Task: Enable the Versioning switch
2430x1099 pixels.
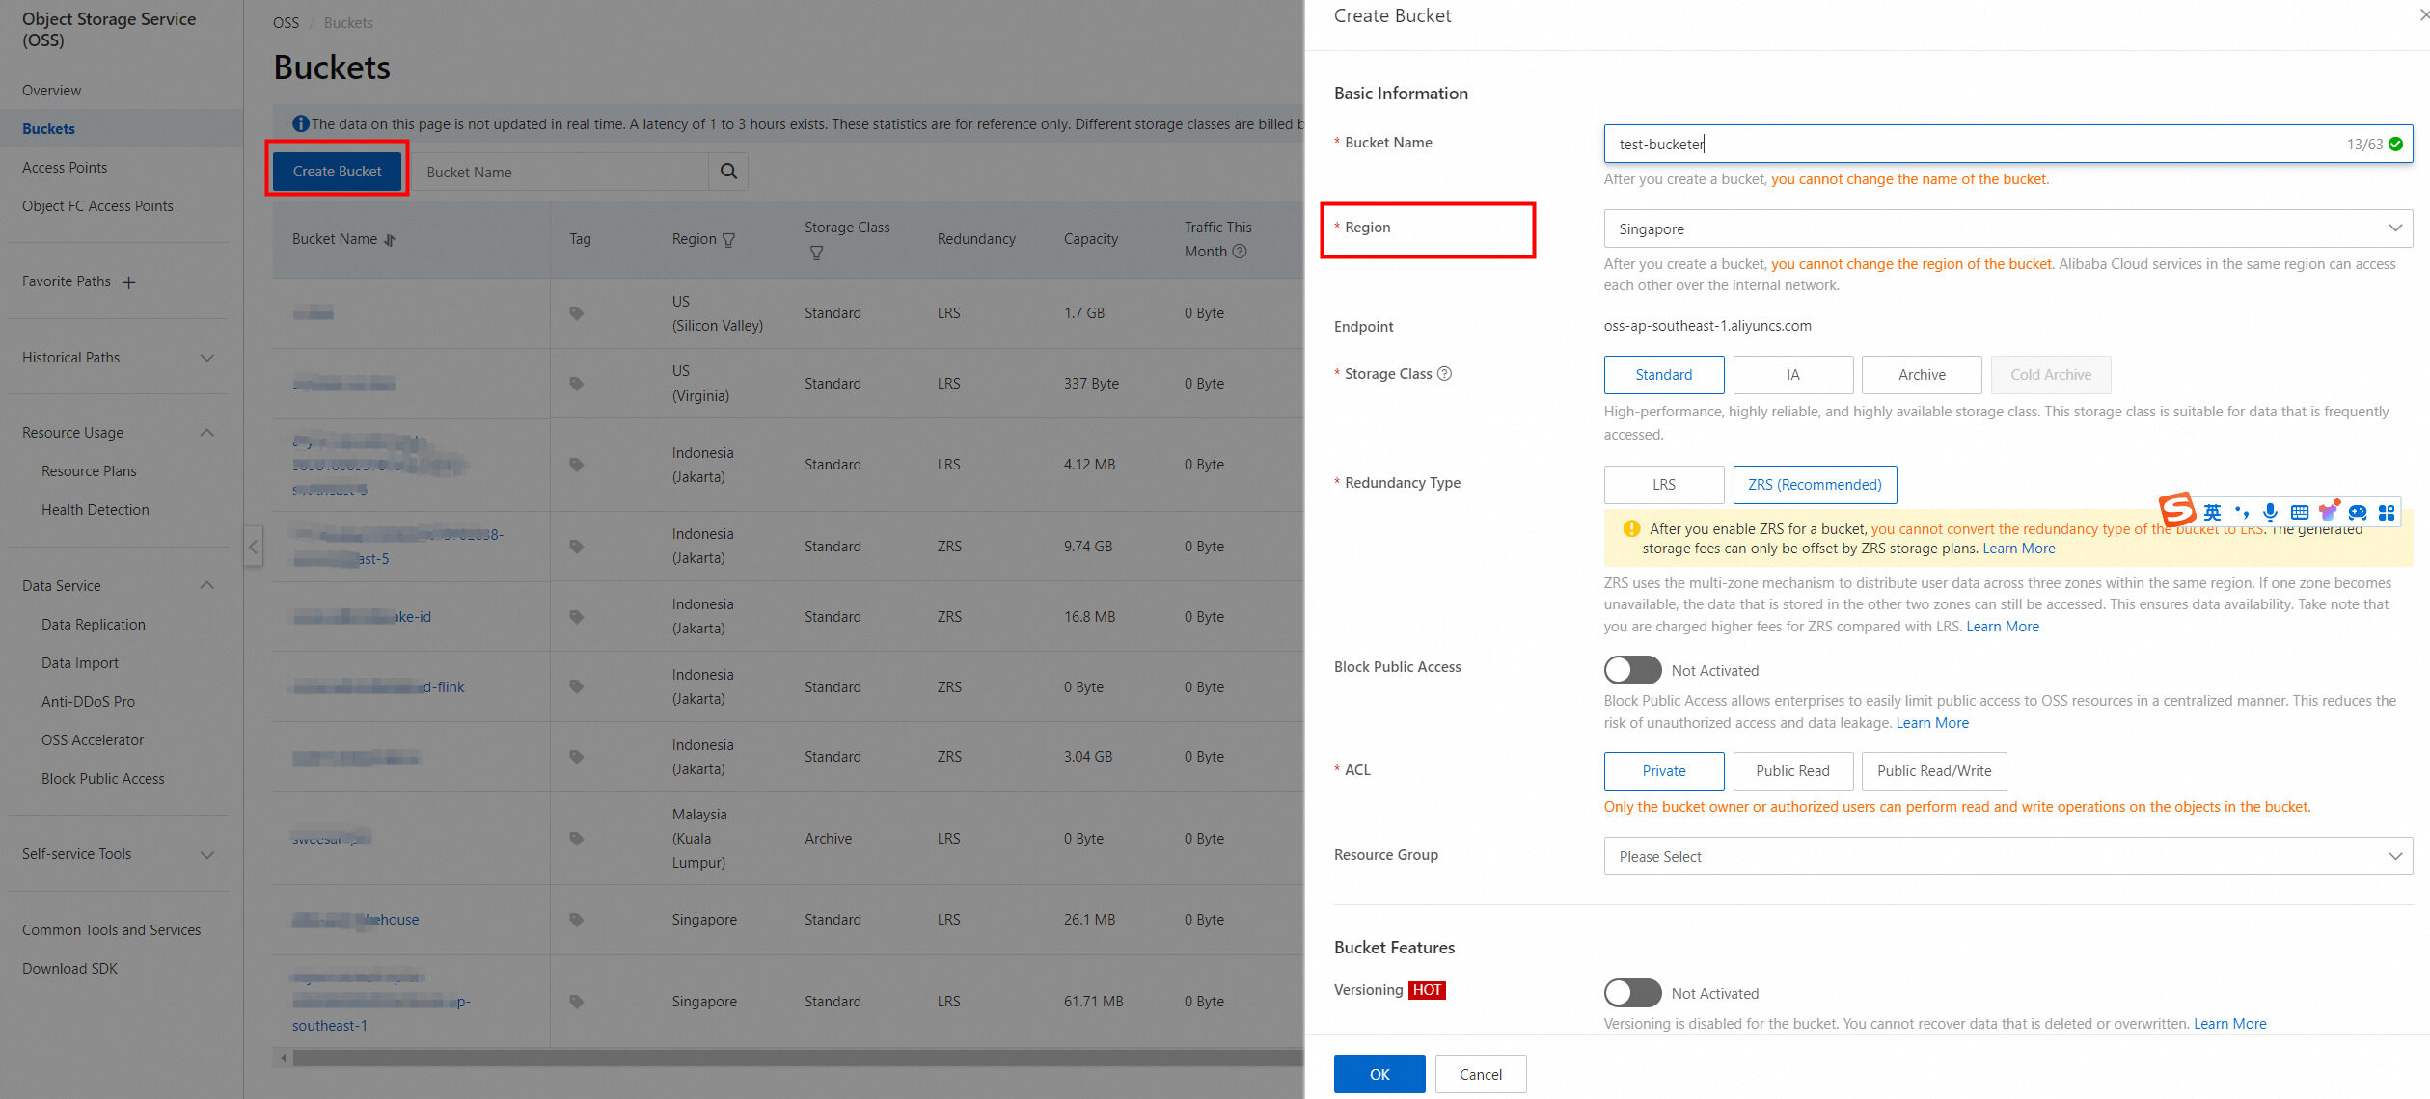Action: 1631,993
